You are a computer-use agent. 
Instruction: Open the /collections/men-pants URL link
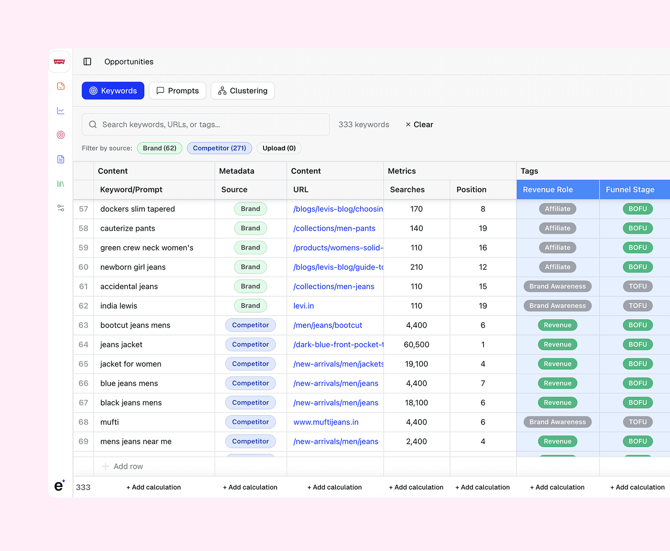(x=334, y=228)
